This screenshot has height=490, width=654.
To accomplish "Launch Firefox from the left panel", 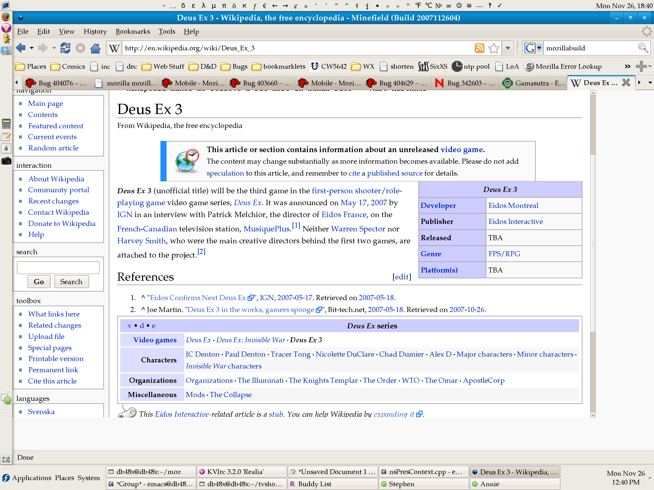I will [x=6, y=17].
